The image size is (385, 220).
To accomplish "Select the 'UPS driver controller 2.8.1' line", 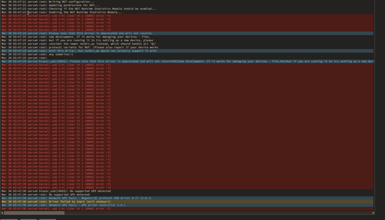I will tap(187, 205).
